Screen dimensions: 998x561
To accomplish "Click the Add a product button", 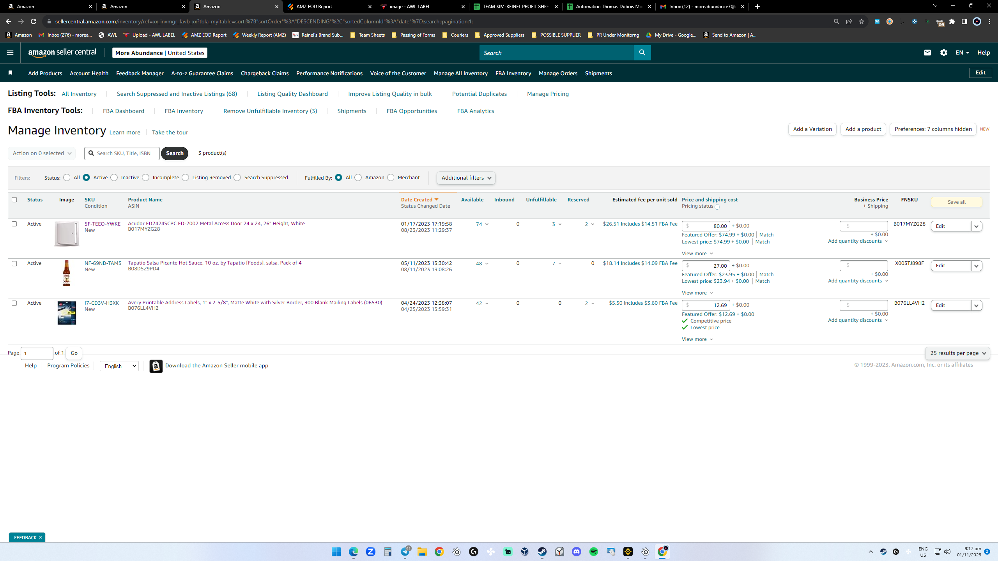I will click(x=863, y=129).
